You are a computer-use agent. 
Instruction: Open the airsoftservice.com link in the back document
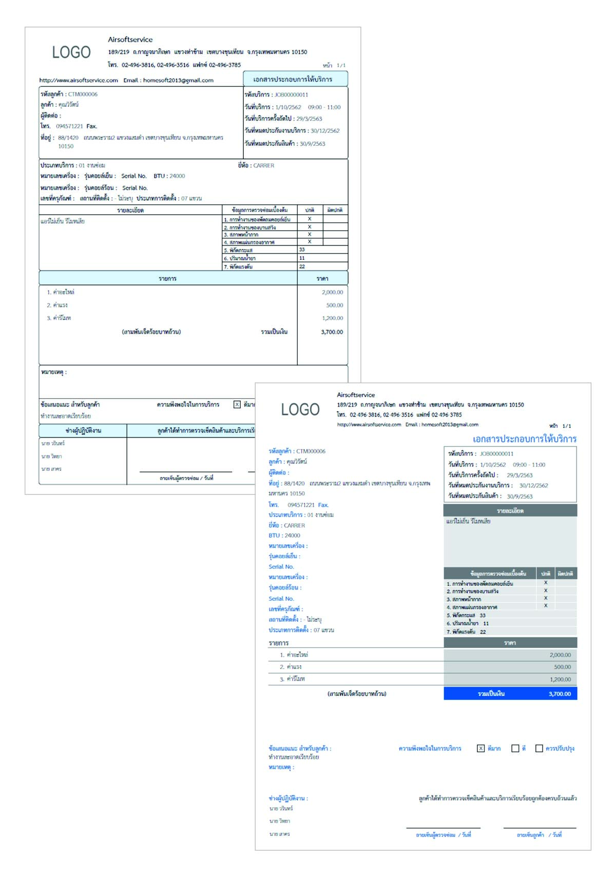(79, 80)
